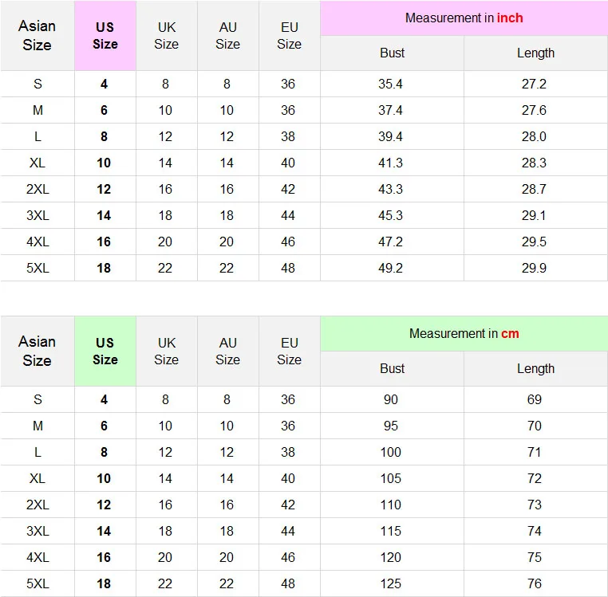Click the green US Size header cell
Screen dimensions: 608x597
105,352
